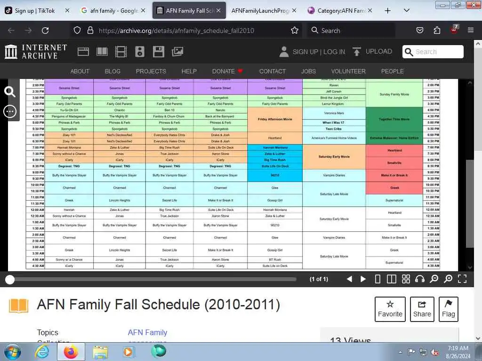Open the Firefox extensions puzzle icon

click(x=437, y=31)
